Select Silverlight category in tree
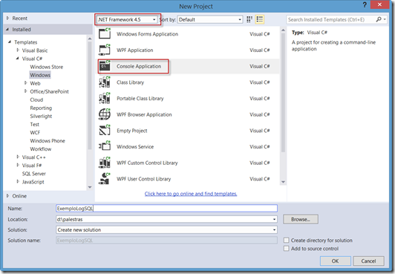Viewport: 395px width, 274px height. [41, 116]
